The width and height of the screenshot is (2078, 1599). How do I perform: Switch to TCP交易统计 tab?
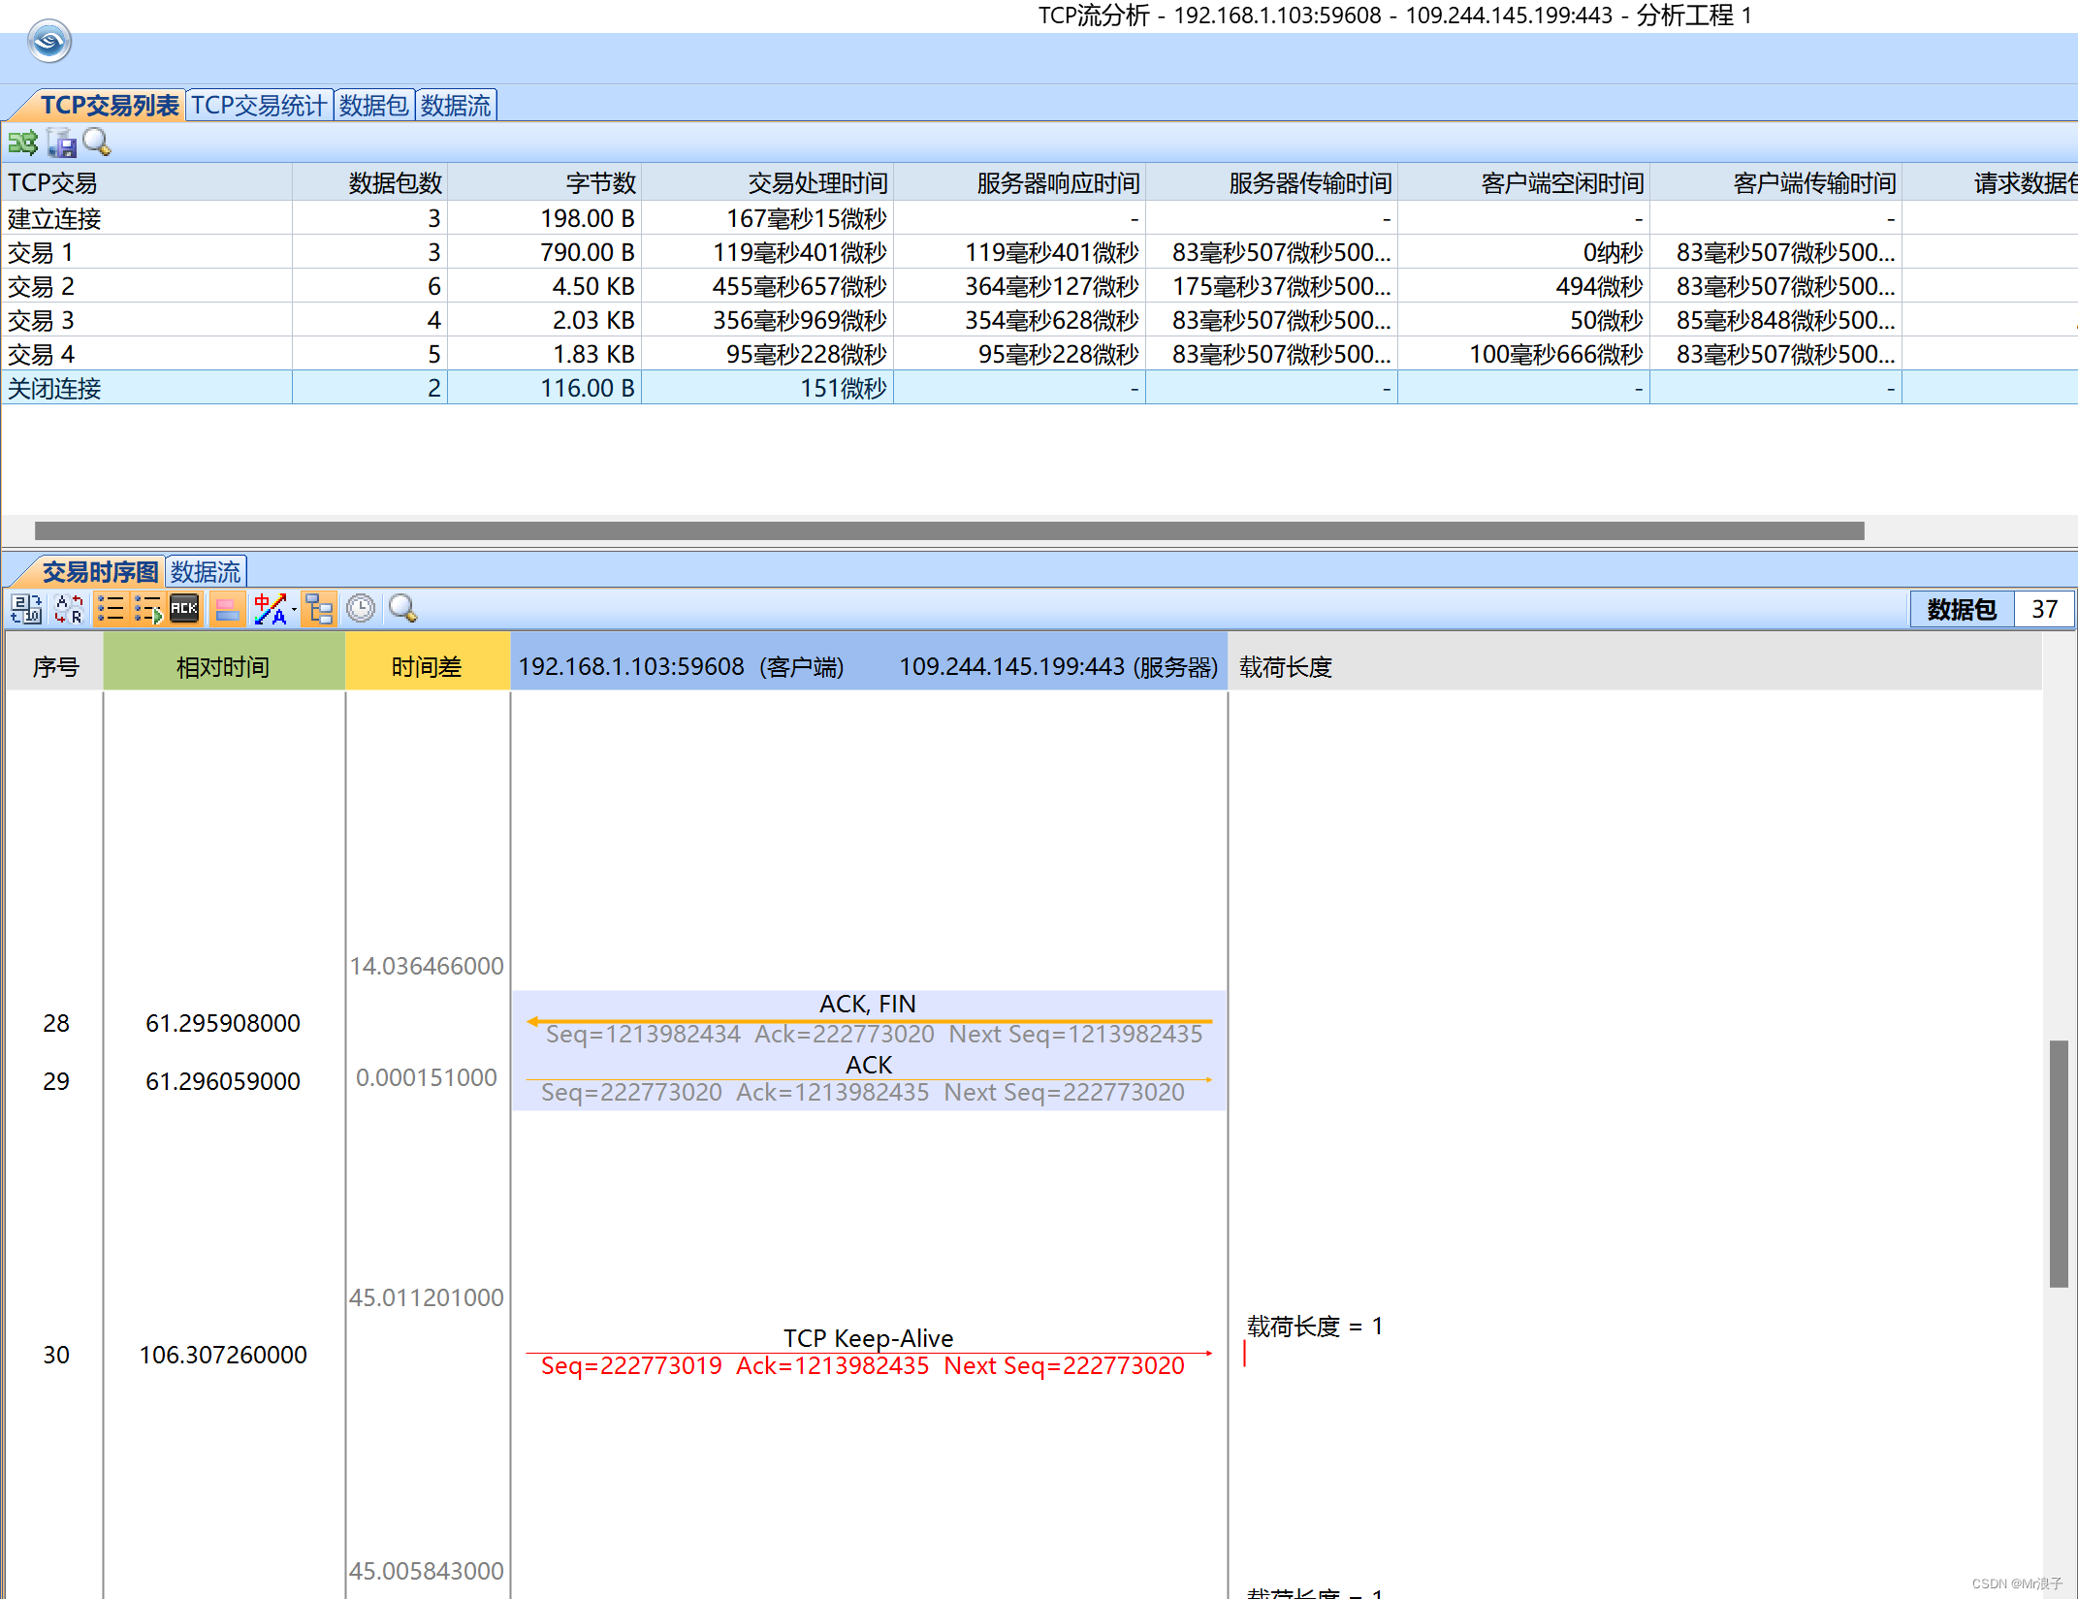(x=259, y=106)
